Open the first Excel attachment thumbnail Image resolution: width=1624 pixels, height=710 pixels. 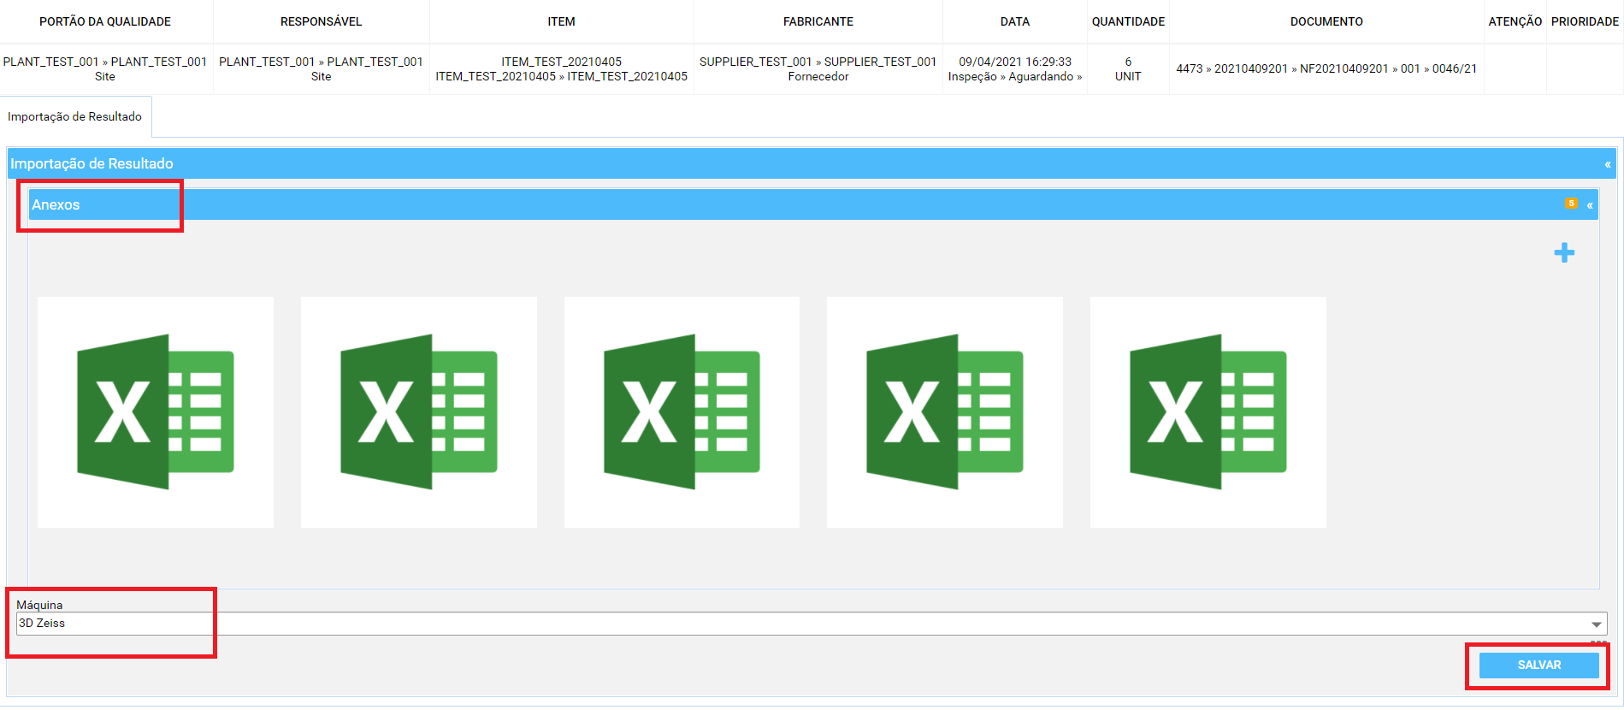pos(156,412)
